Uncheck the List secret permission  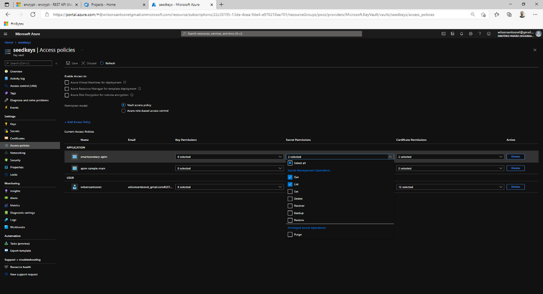(x=290, y=184)
